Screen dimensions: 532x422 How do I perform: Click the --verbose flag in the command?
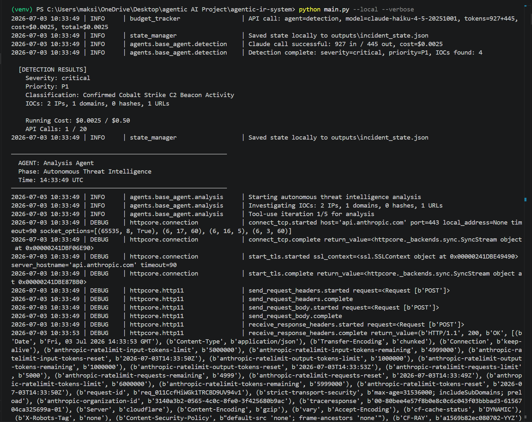tap(398, 9)
